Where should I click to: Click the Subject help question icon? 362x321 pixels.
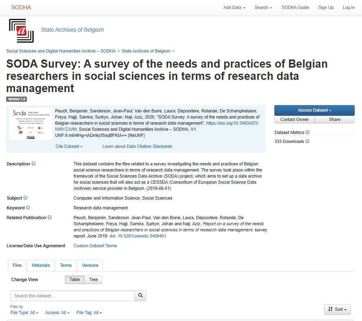(x=25, y=198)
